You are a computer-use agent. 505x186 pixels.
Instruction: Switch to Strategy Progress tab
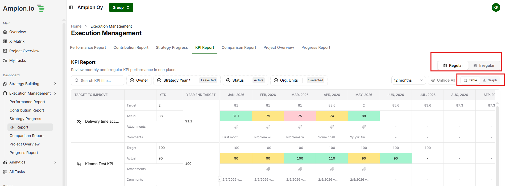click(172, 47)
